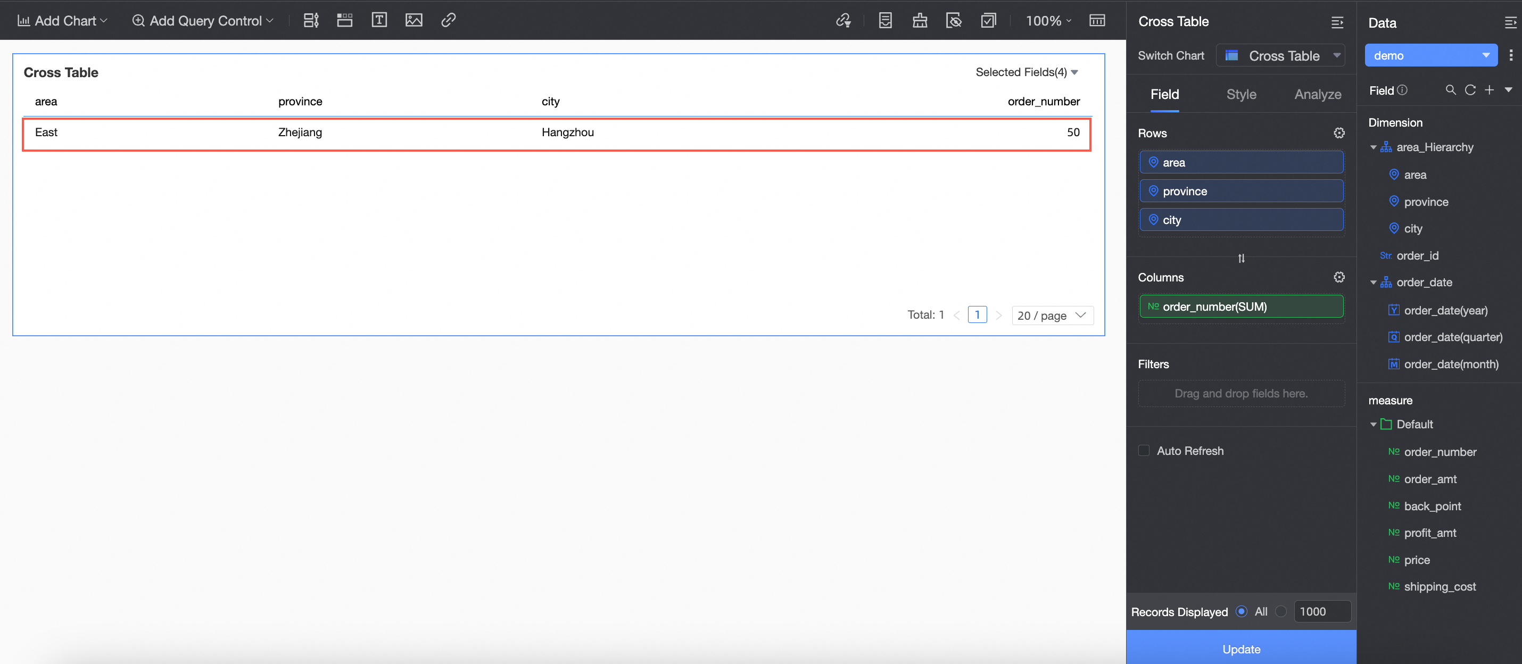The height and width of the screenshot is (664, 1522).
Task: Click the insert text box icon in toolbar
Action: click(379, 20)
